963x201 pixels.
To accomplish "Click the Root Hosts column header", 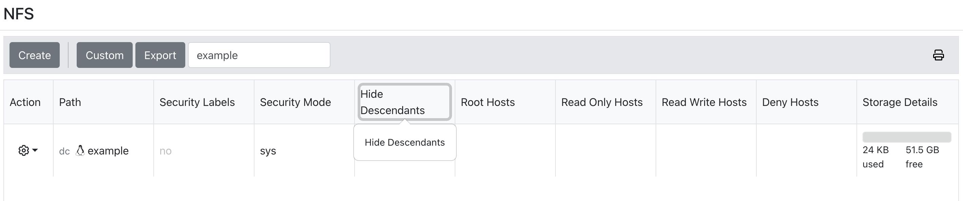I will 488,102.
